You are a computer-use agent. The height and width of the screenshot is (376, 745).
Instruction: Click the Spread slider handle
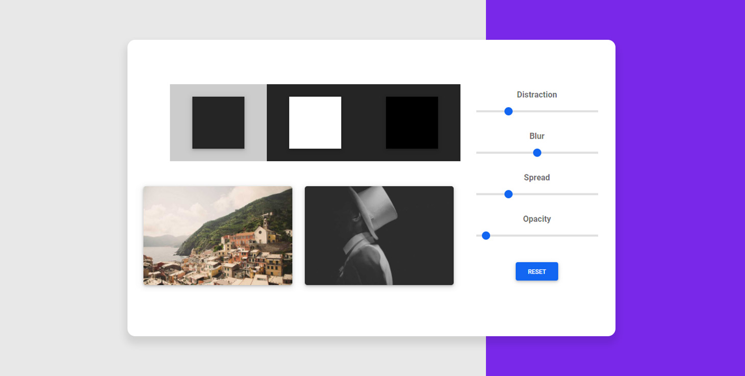tap(508, 194)
